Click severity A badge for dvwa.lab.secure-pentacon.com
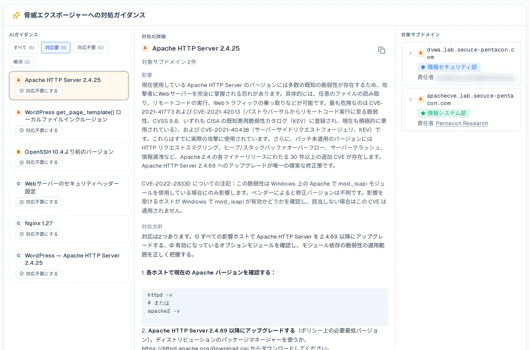 pyautogui.click(x=421, y=53)
